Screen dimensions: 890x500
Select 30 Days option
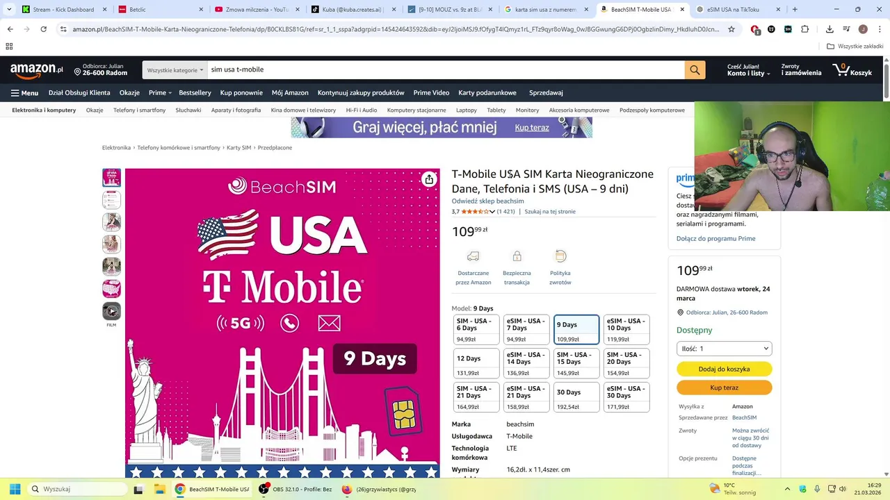pos(576,397)
